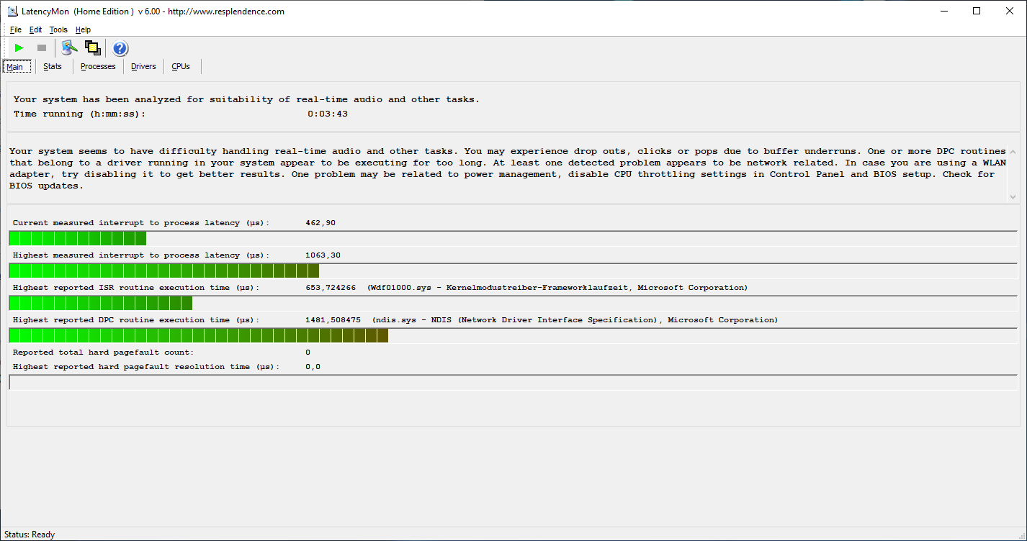Select the Main tab

tap(15, 67)
